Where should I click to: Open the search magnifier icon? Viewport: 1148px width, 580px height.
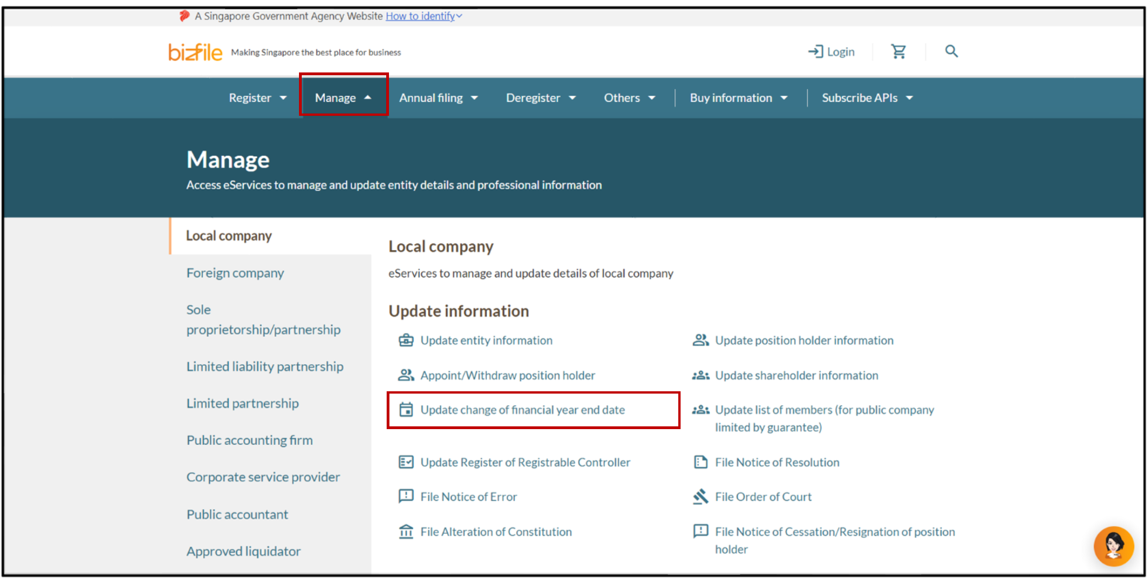pos(951,51)
